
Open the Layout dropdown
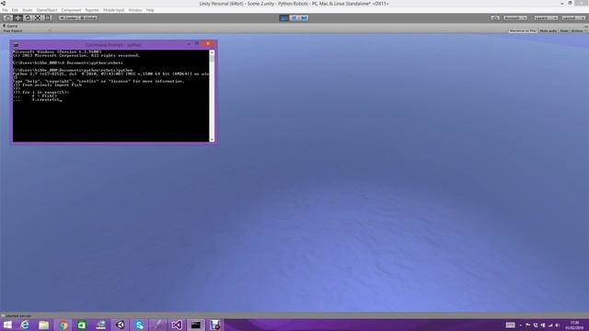(x=573, y=18)
